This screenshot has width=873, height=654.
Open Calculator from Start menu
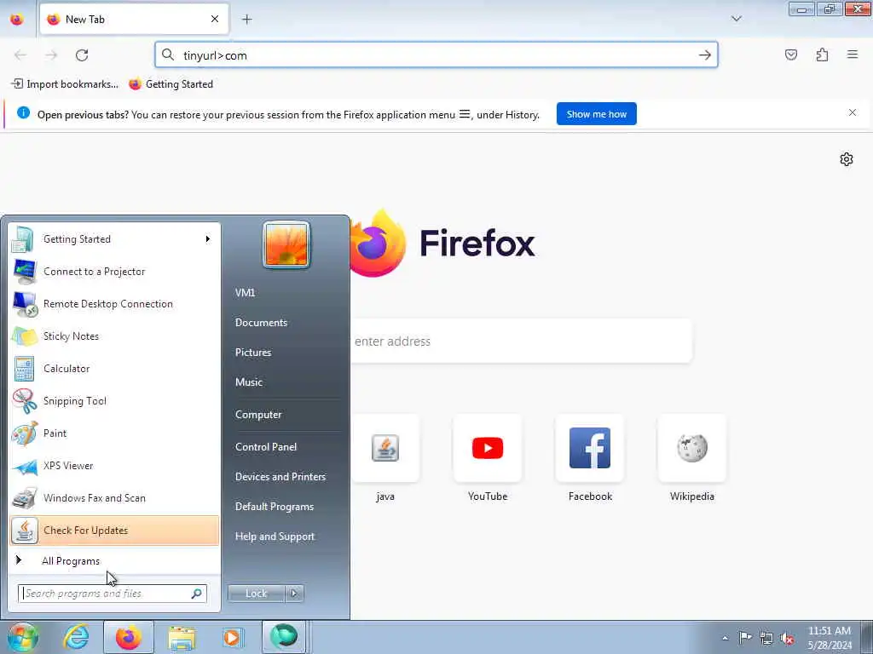pyautogui.click(x=114, y=369)
